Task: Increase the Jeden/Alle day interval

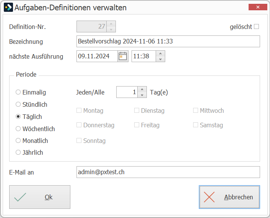Action: pos(142,90)
